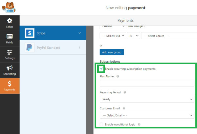The image size is (197, 134).
Task: Open the Recurring Period Yearly dropdown
Action: [147, 99]
